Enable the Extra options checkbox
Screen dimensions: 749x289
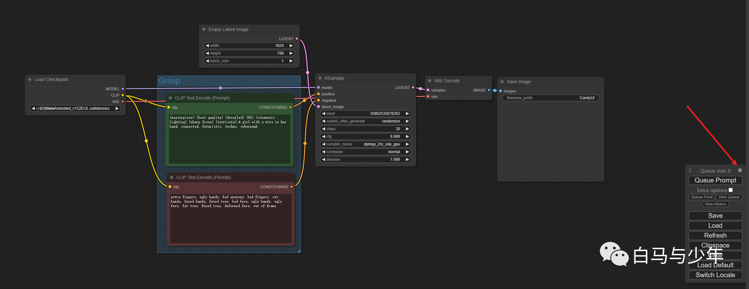pyautogui.click(x=730, y=190)
